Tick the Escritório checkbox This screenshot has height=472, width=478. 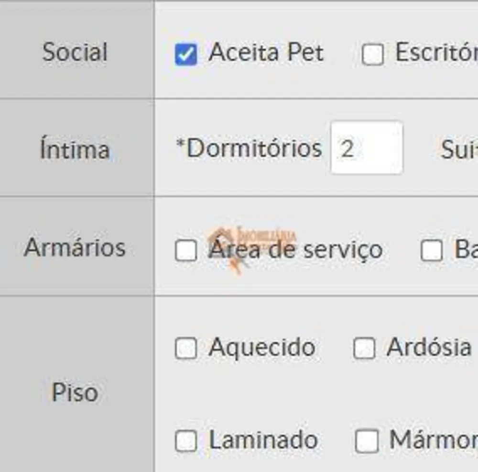[x=372, y=55]
